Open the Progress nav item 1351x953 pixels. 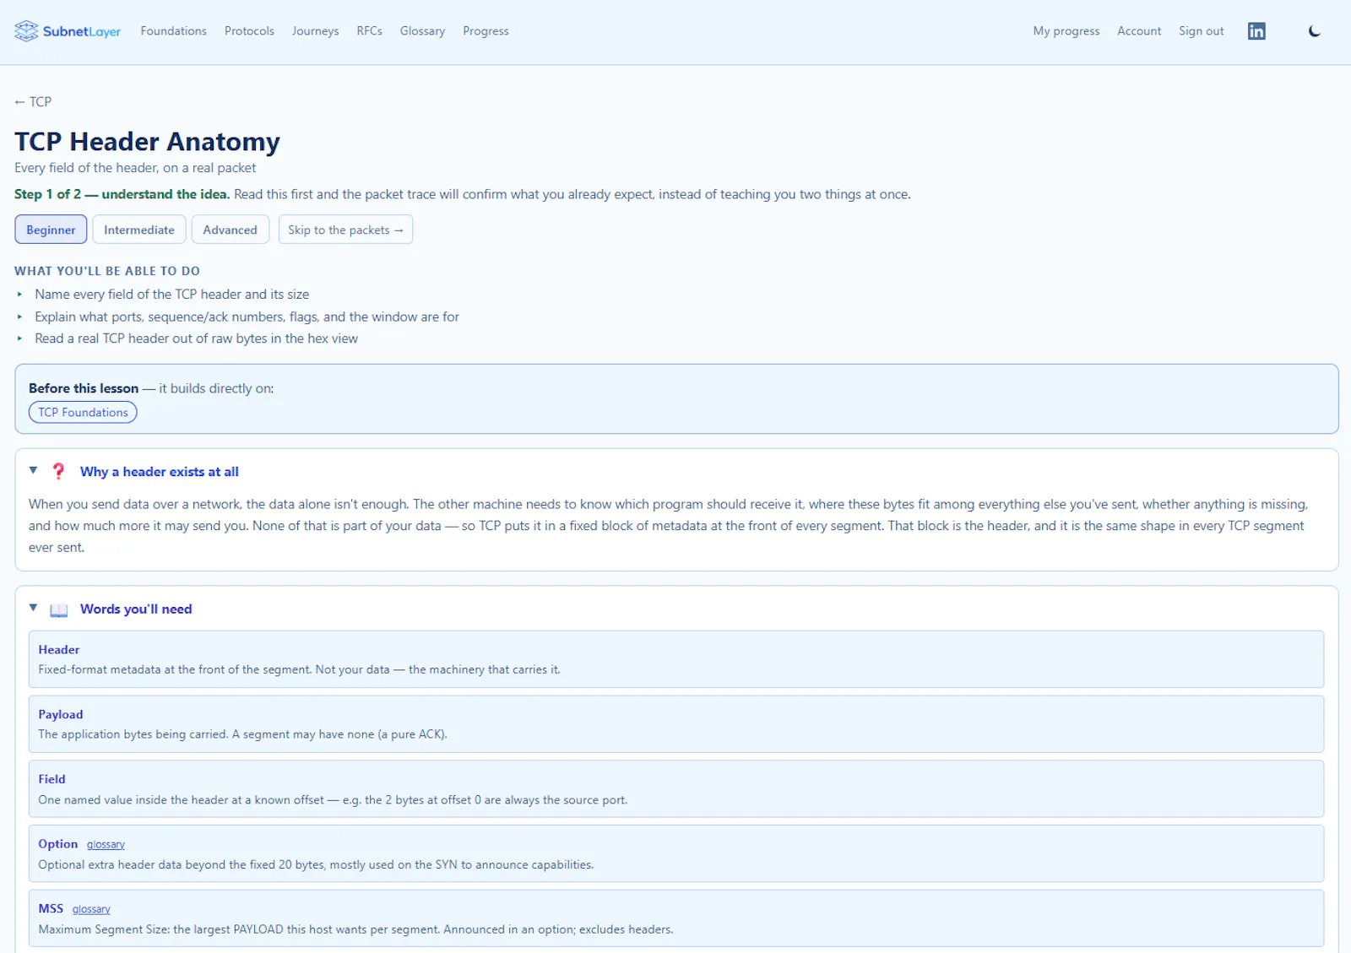tap(486, 31)
